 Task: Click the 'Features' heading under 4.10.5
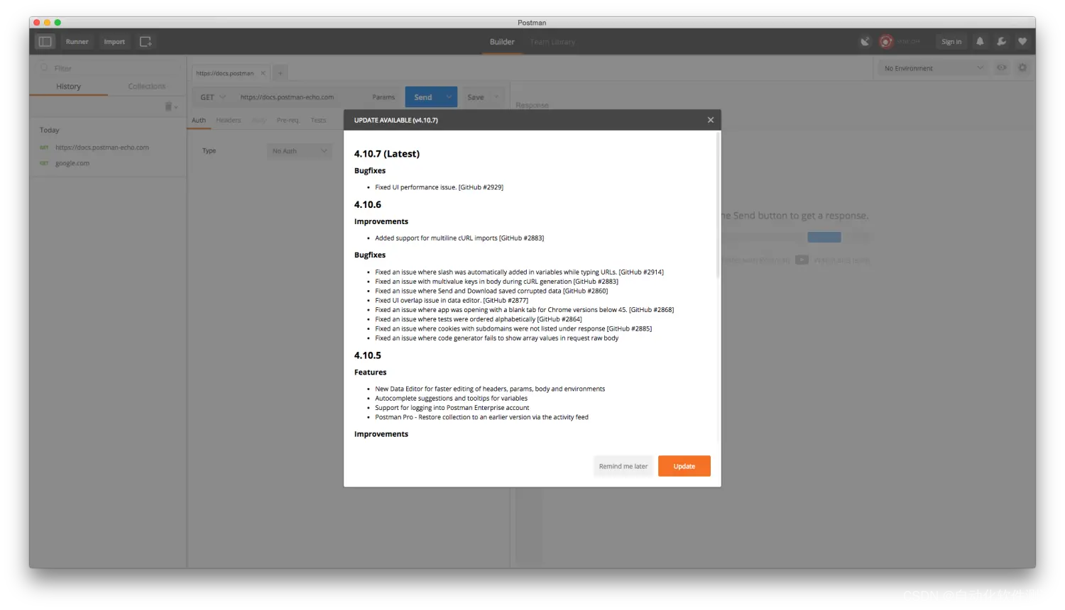pyautogui.click(x=371, y=372)
